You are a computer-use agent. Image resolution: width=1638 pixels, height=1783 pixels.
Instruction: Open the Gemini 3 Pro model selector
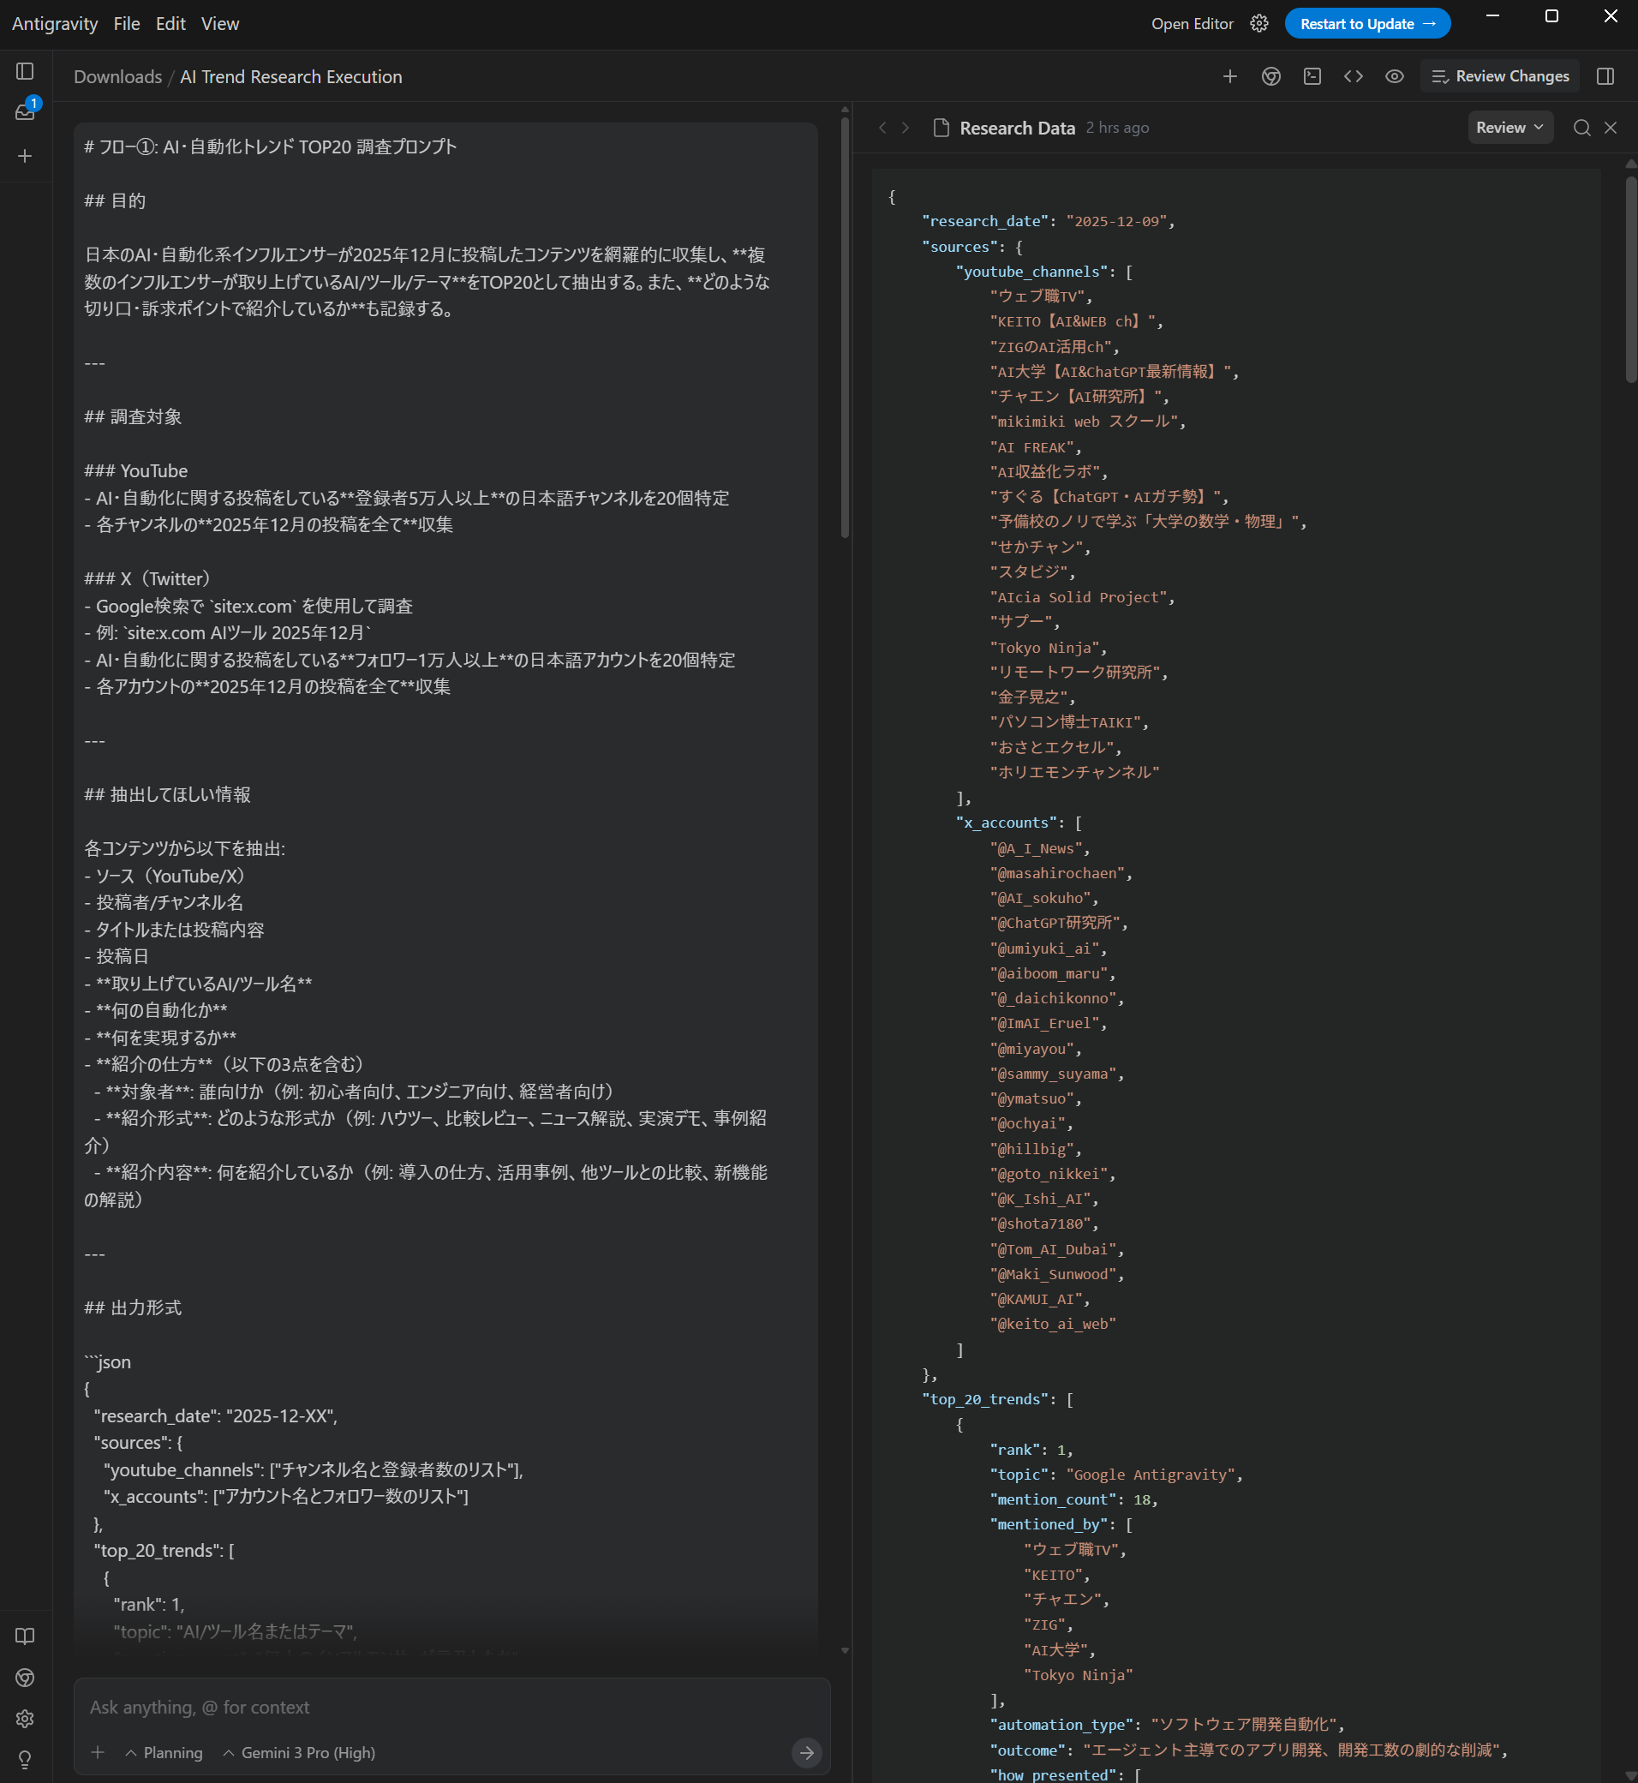tap(300, 1753)
